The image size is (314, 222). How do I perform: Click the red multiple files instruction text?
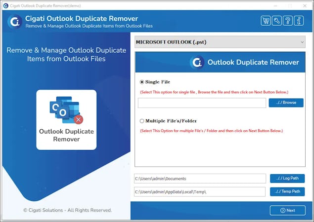tap(212, 131)
